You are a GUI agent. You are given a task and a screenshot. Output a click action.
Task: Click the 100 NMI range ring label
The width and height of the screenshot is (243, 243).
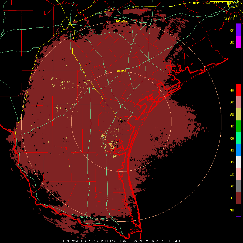(x=121, y=21)
